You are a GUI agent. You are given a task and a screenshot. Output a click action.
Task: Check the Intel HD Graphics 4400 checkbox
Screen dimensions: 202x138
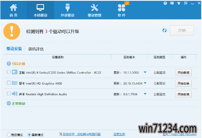(9, 83)
